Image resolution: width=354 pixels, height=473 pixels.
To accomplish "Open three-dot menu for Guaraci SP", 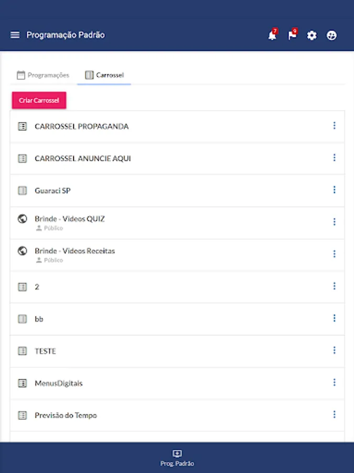I will coord(334,190).
